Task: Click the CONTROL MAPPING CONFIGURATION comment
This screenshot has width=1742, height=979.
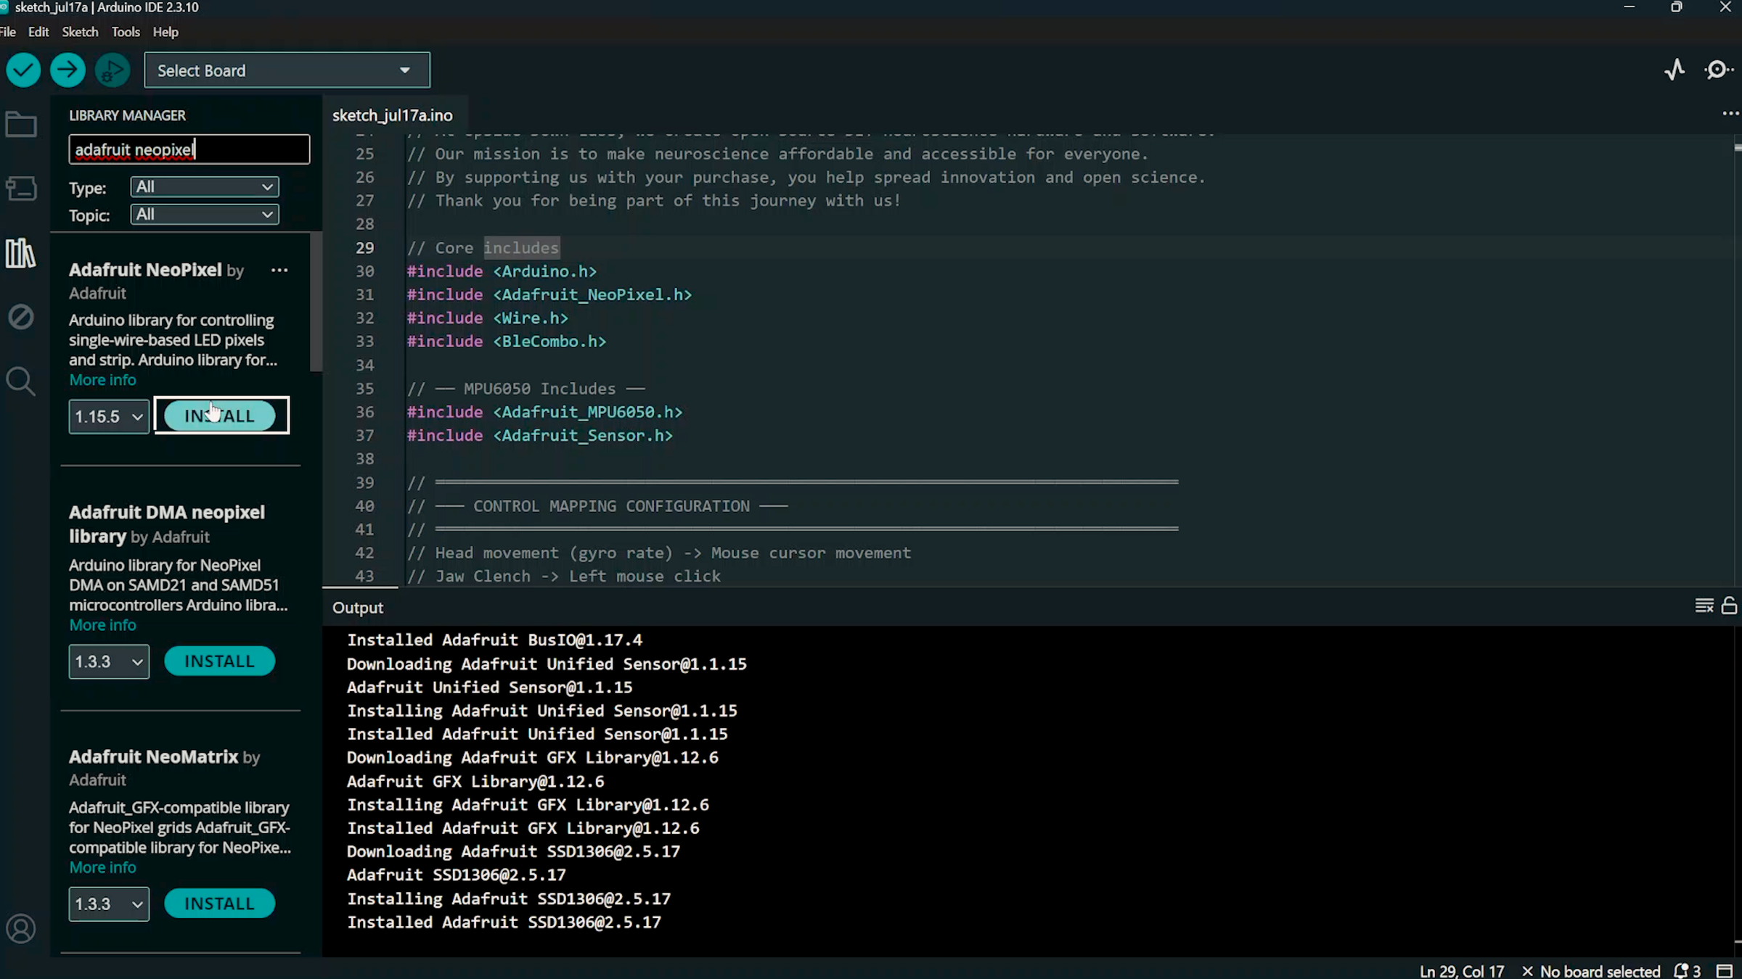Action: click(x=611, y=506)
